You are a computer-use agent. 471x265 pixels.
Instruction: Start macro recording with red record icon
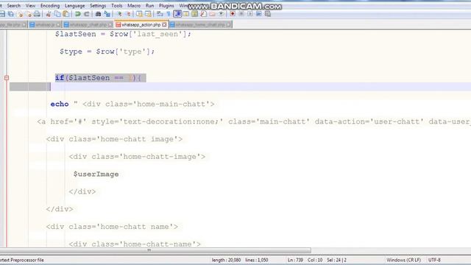(233, 14)
